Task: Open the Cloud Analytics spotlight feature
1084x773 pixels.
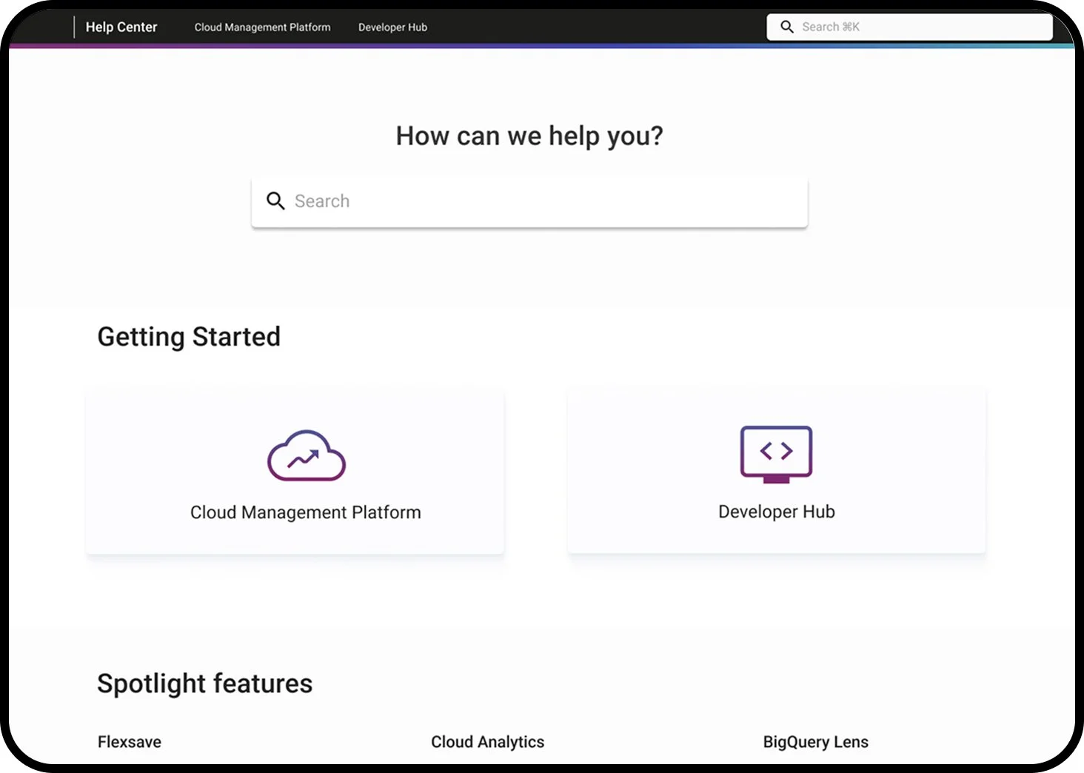Action: pyautogui.click(x=488, y=742)
